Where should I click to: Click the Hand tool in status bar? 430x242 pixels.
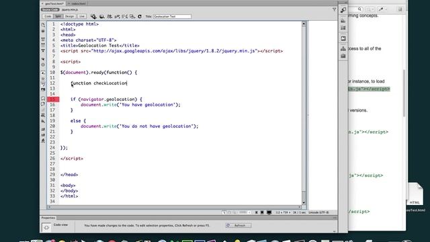point(229,212)
